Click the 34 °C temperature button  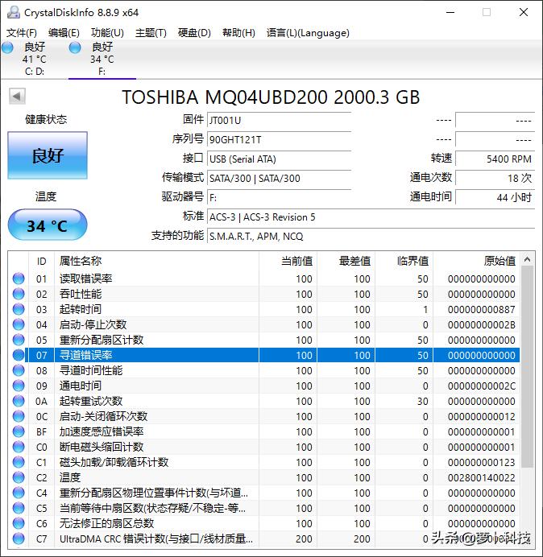tap(48, 225)
